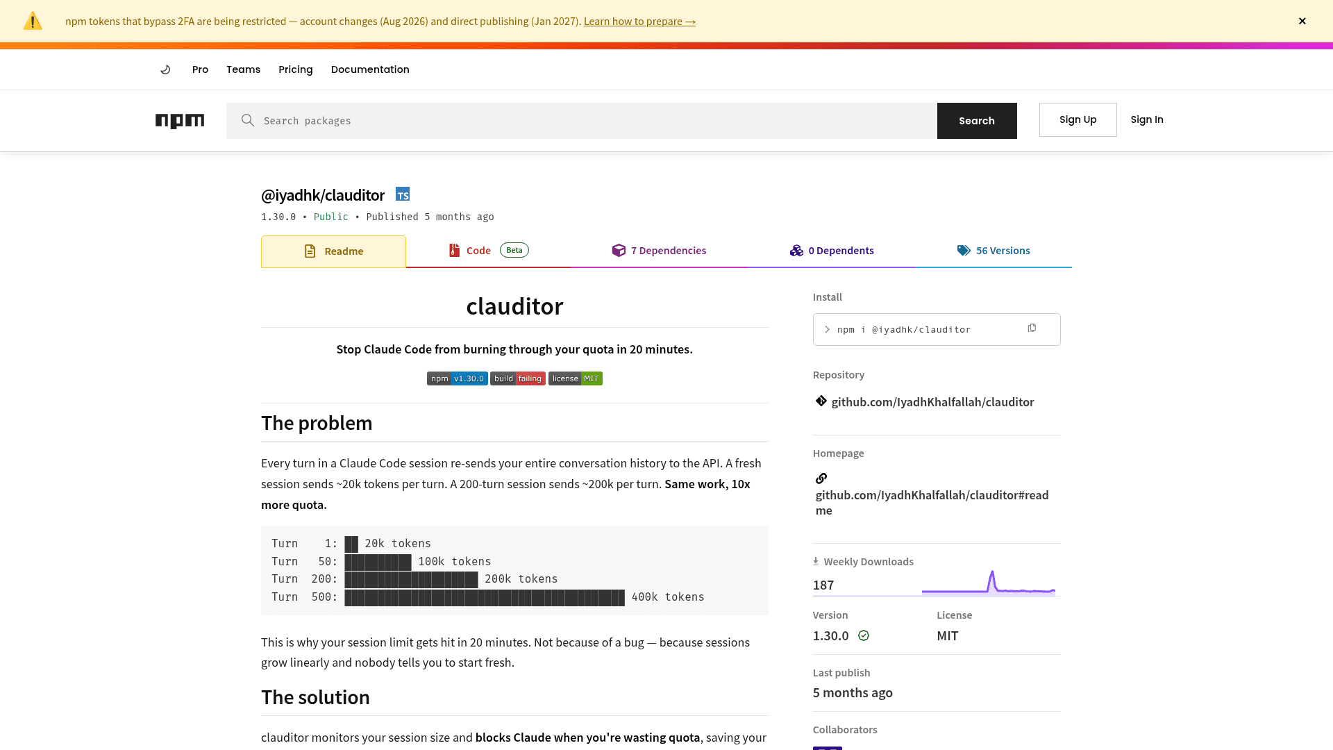The height and width of the screenshot is (750, 1333).
Task: Click the 'The problem' heading
Action: tap(317, 423)
